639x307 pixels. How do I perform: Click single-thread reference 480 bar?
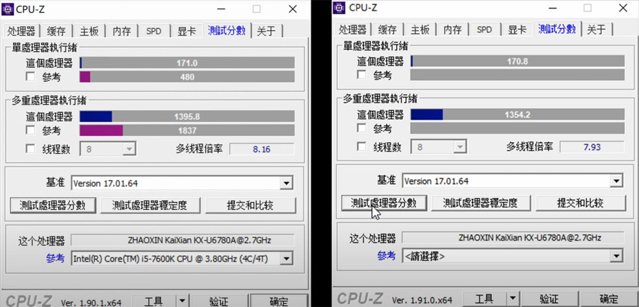pos(187,77)
